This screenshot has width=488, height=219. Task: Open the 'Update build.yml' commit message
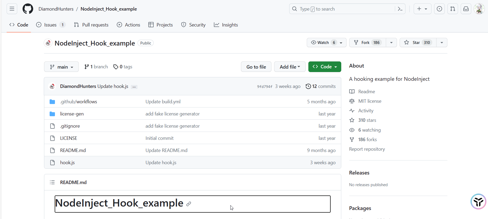coord(163,102)
